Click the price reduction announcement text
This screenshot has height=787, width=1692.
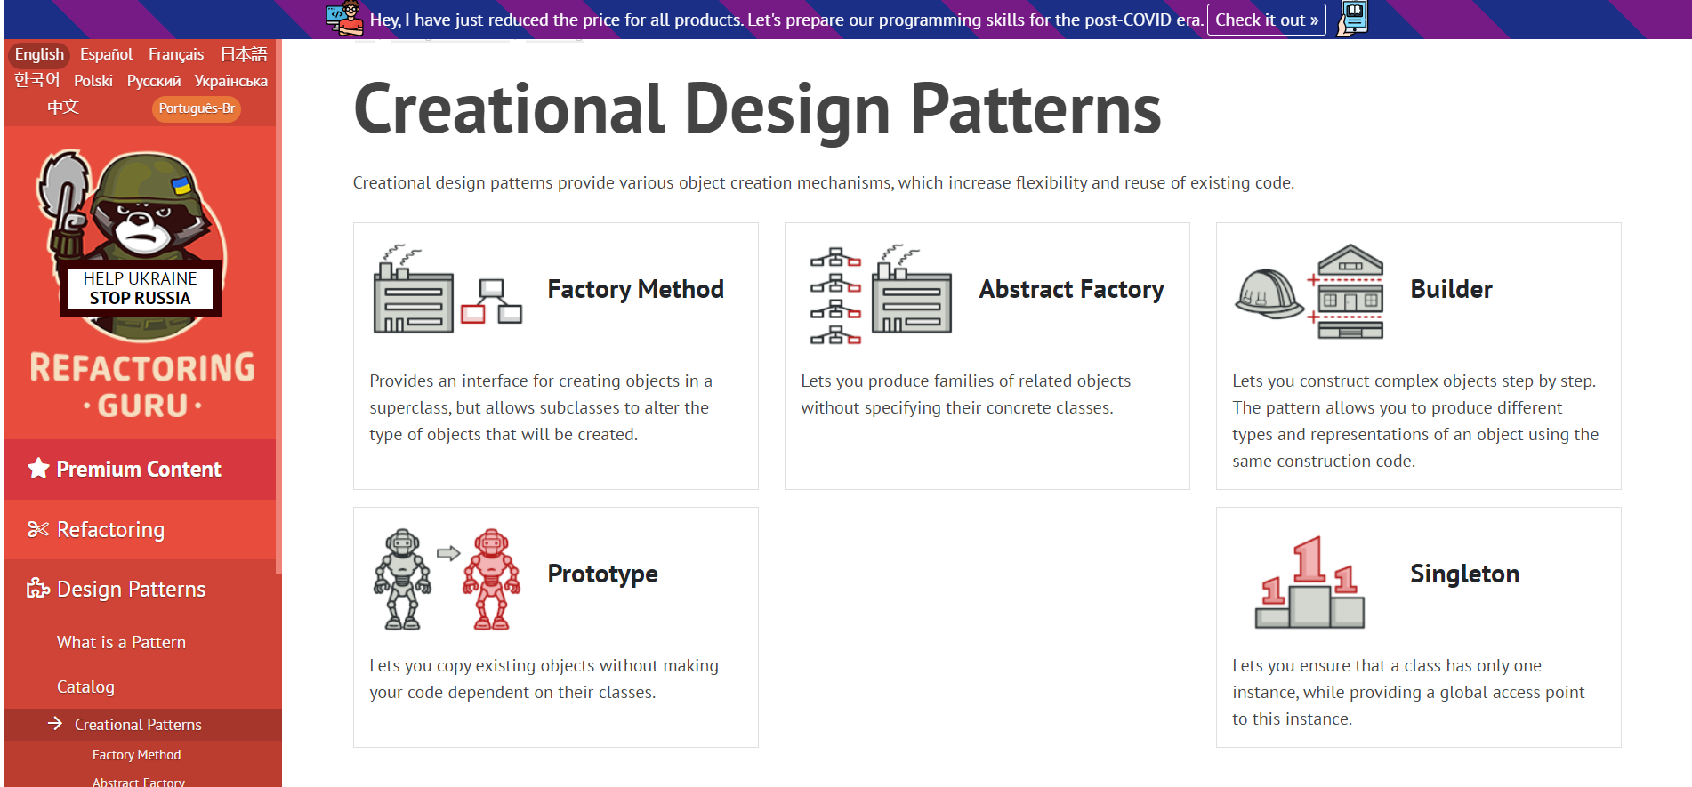(786, 20)
